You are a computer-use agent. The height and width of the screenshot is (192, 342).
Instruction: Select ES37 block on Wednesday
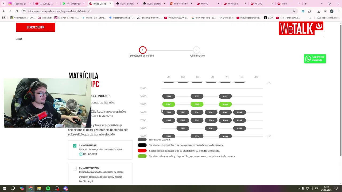(x=197, y=96)
